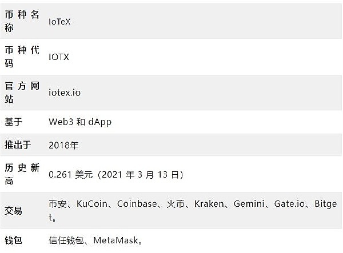Click the "币种名称" label cell

point(22,21)
